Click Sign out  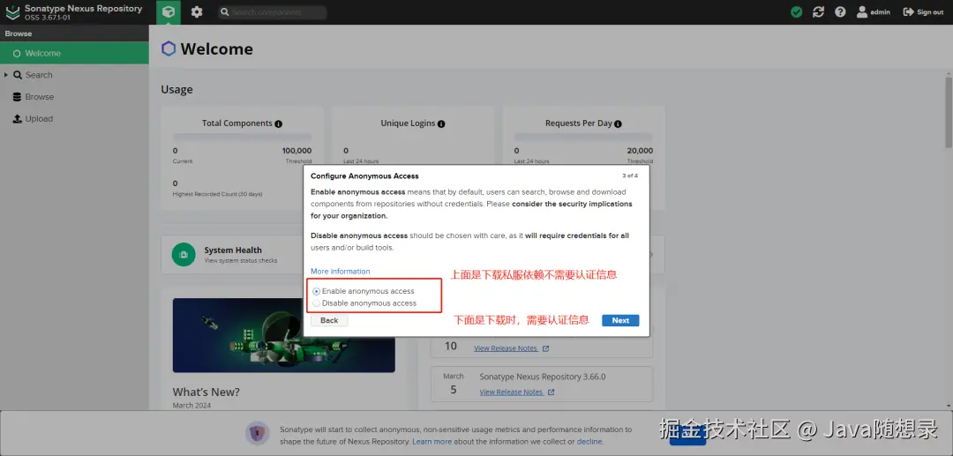tap(923, 12)
